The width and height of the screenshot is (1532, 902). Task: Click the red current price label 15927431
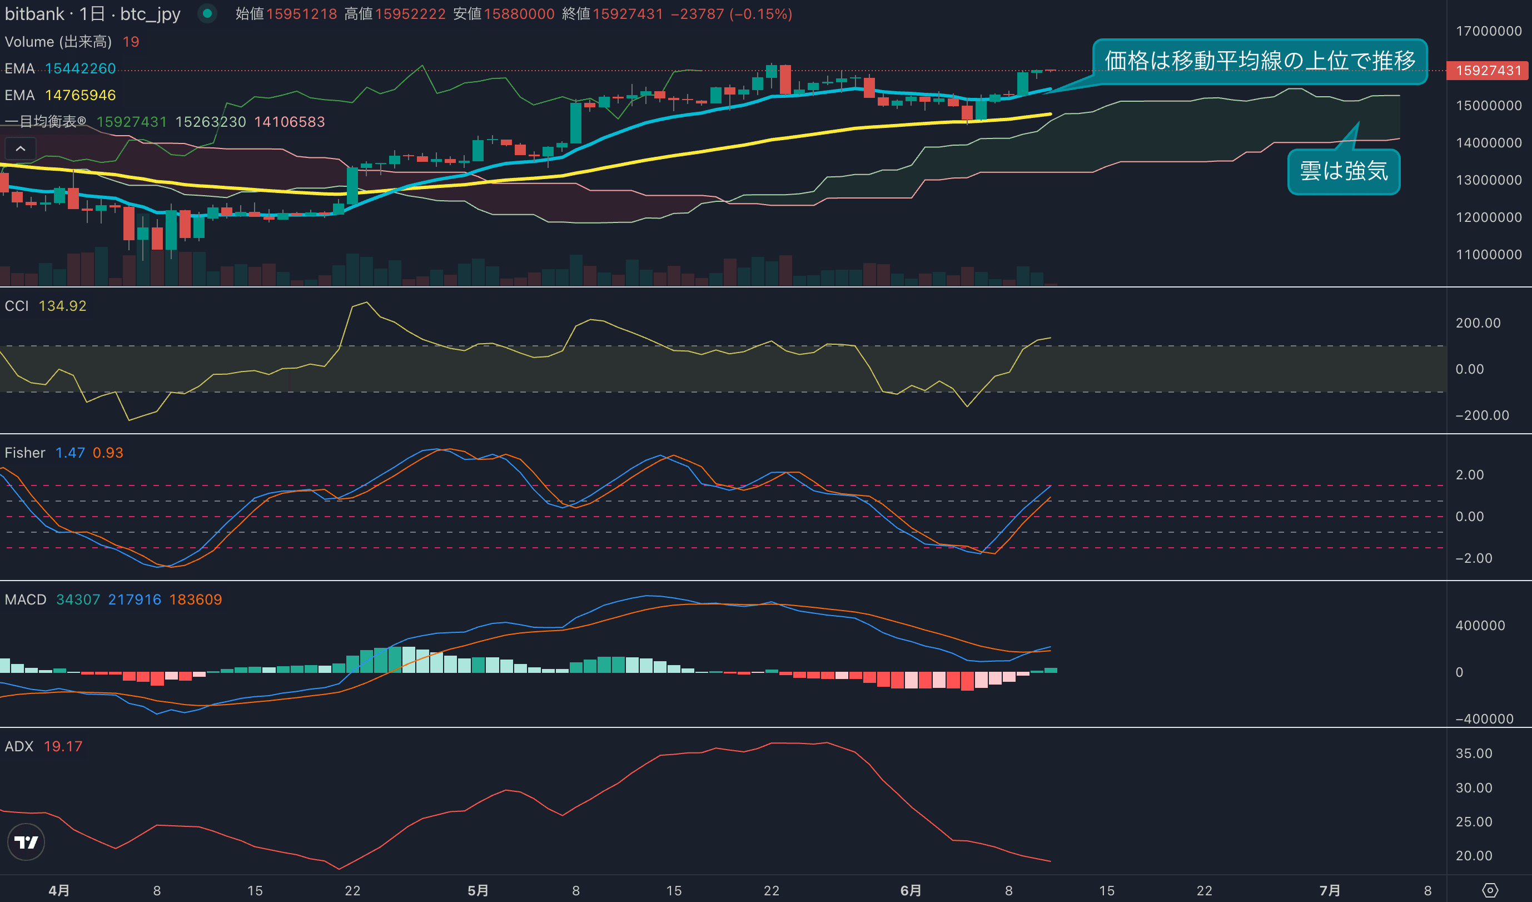coord(1488,71)
